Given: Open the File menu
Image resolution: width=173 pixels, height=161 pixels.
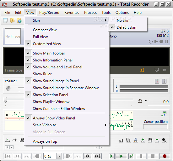Looking at the screenshot, I should point(7,13).
